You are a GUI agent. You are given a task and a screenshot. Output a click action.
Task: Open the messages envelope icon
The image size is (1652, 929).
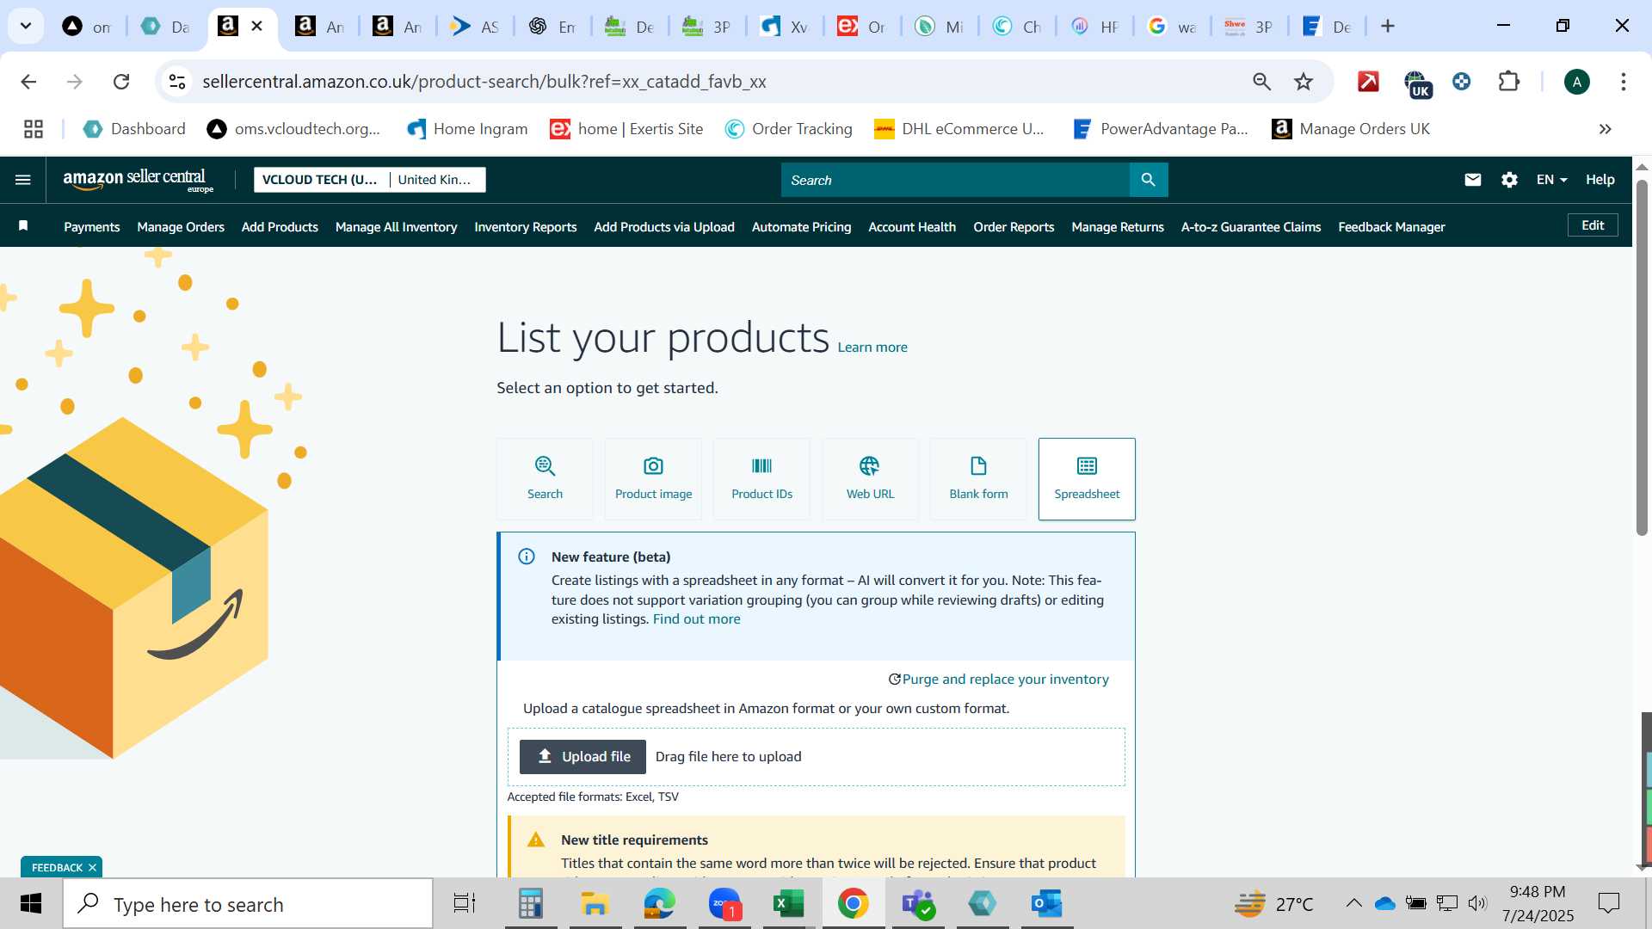click(x=1473, y=180)
